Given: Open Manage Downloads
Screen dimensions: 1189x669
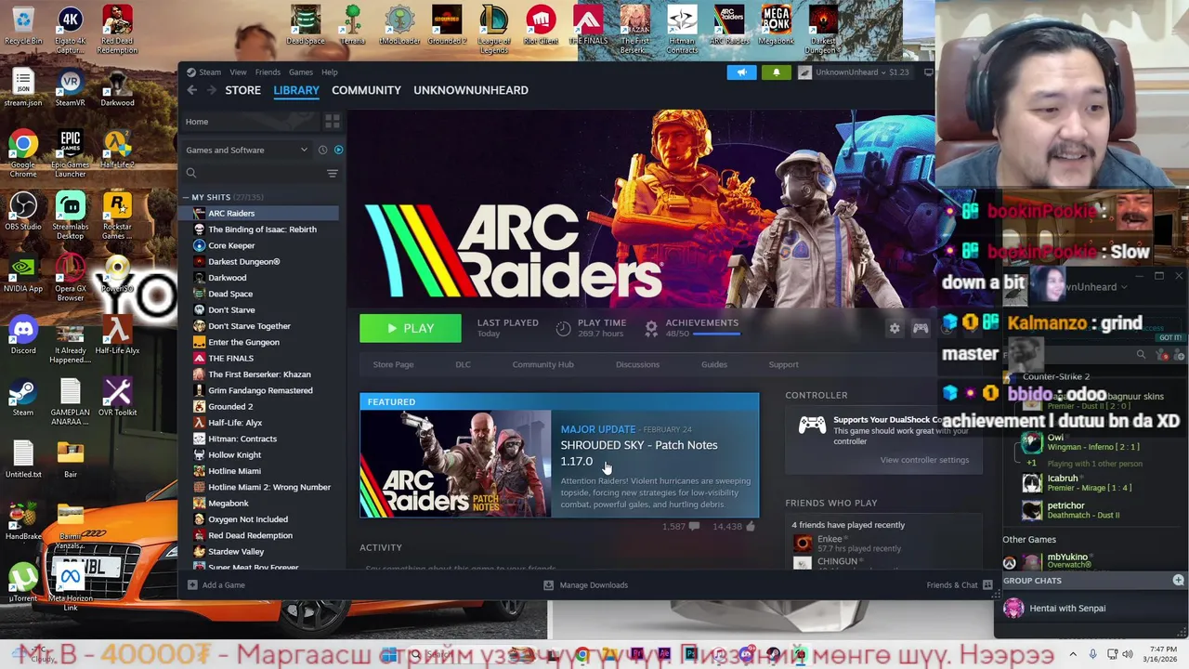Looking at the screenshot, I should coord(586,585).
